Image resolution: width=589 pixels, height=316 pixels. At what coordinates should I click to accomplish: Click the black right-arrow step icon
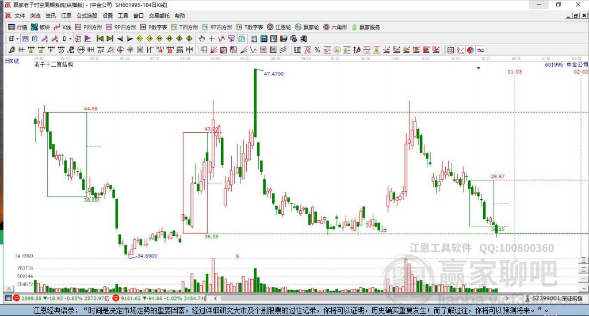(129, 38)
